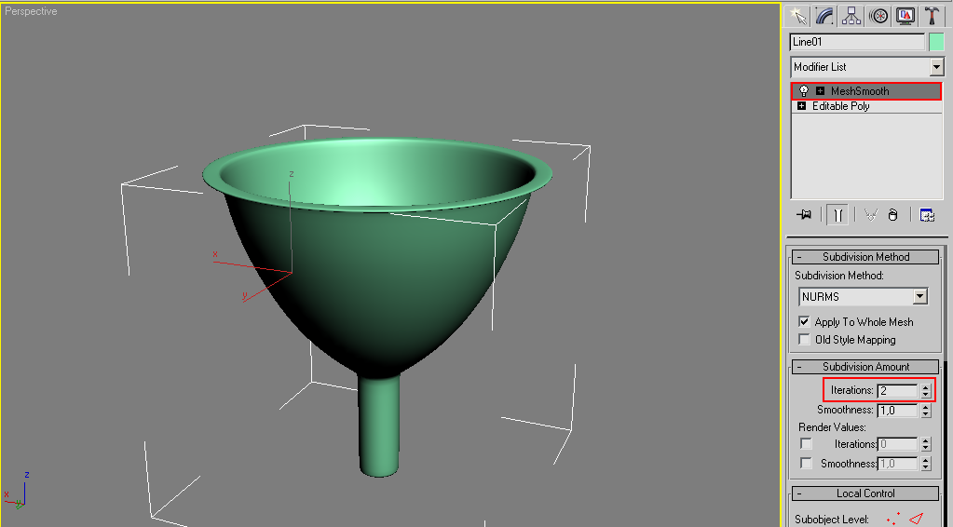
Task: Click Render Values Iterations field showing 0
Action: (x=897, y=444)
